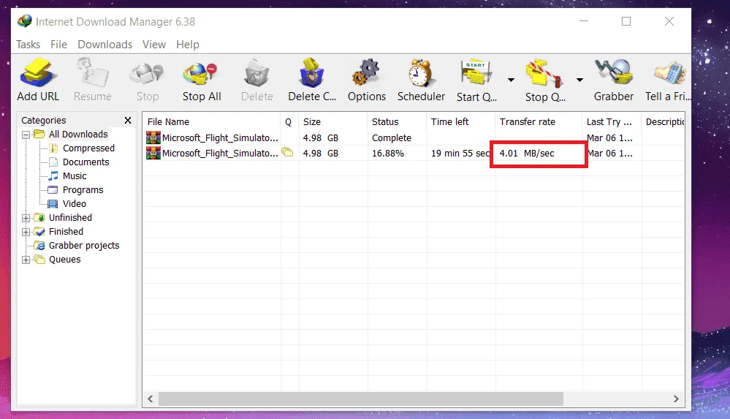Click the Documents category icon
Viewport: 730px width, 419px height.
tap(53, 162)
